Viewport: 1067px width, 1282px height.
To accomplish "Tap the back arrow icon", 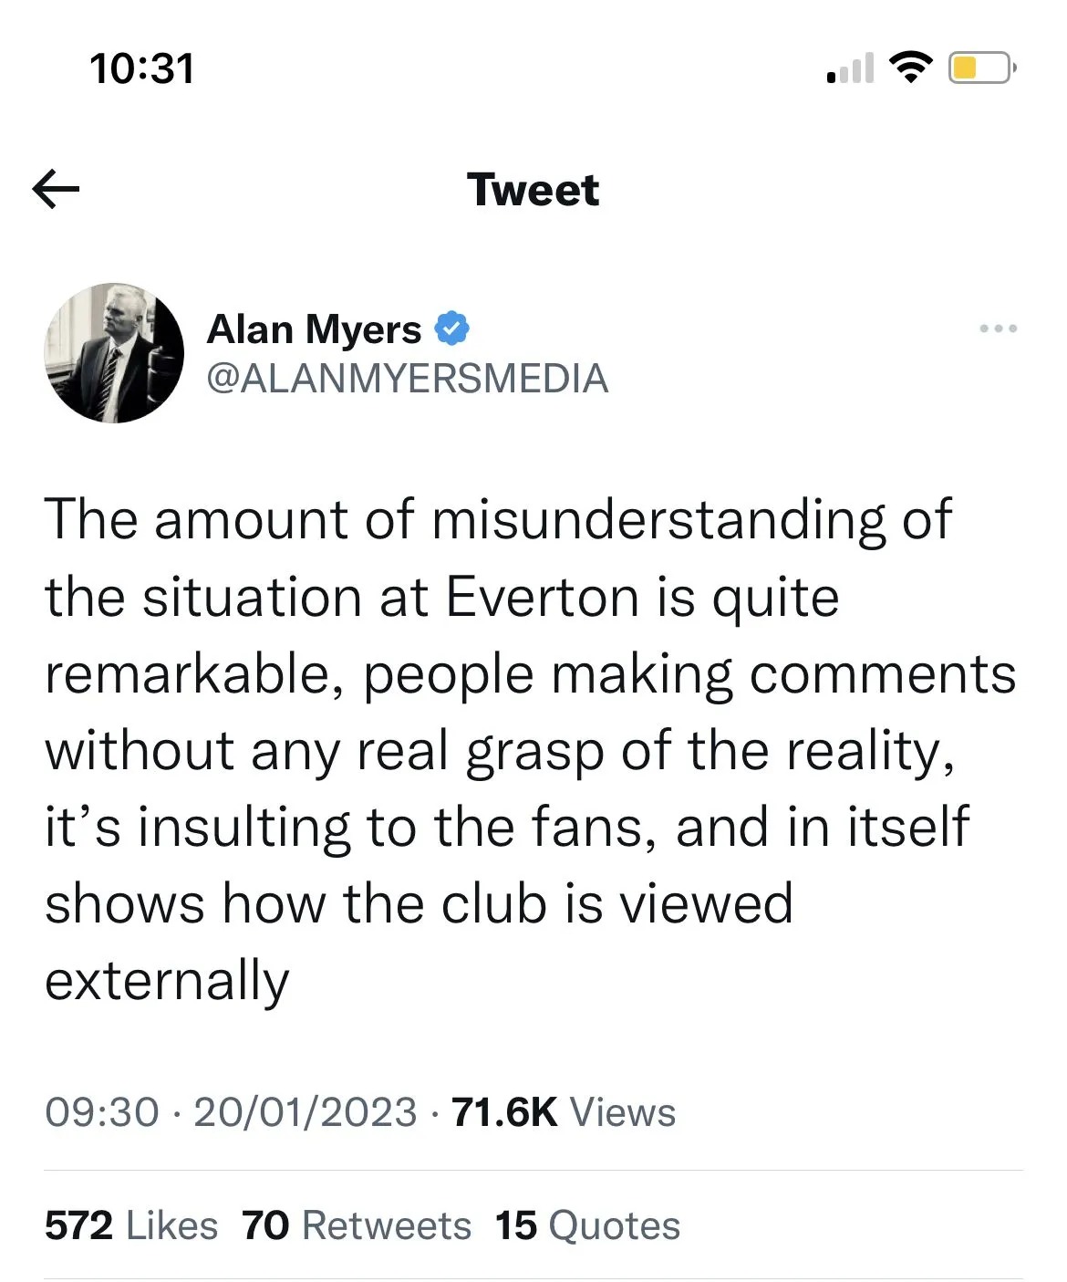I will point(56,189).
